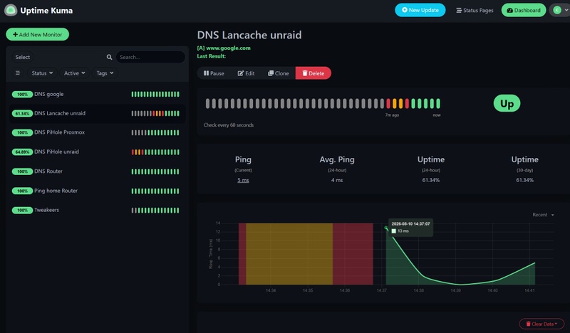Open the Active filter dropdown
Screen dimensions: 570x333
pos(75,73)
